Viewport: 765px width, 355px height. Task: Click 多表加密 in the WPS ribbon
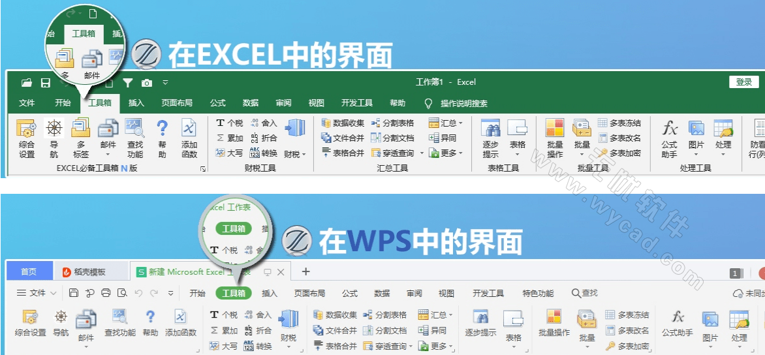[627, 346]
